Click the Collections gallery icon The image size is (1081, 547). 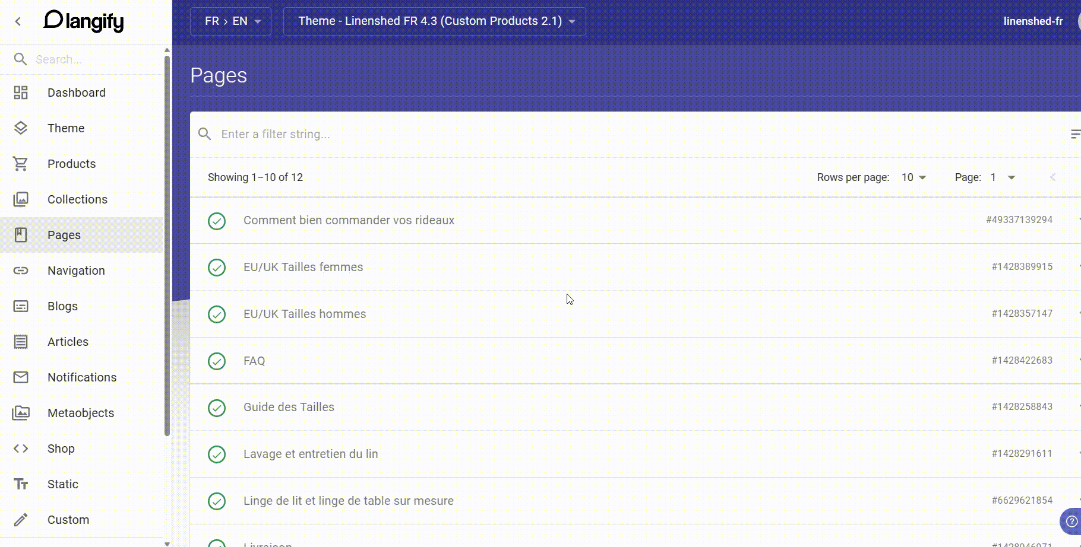point(21,199)
